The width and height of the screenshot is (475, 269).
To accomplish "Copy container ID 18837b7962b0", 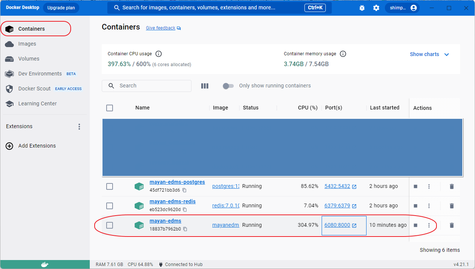I will pos(185,229).
